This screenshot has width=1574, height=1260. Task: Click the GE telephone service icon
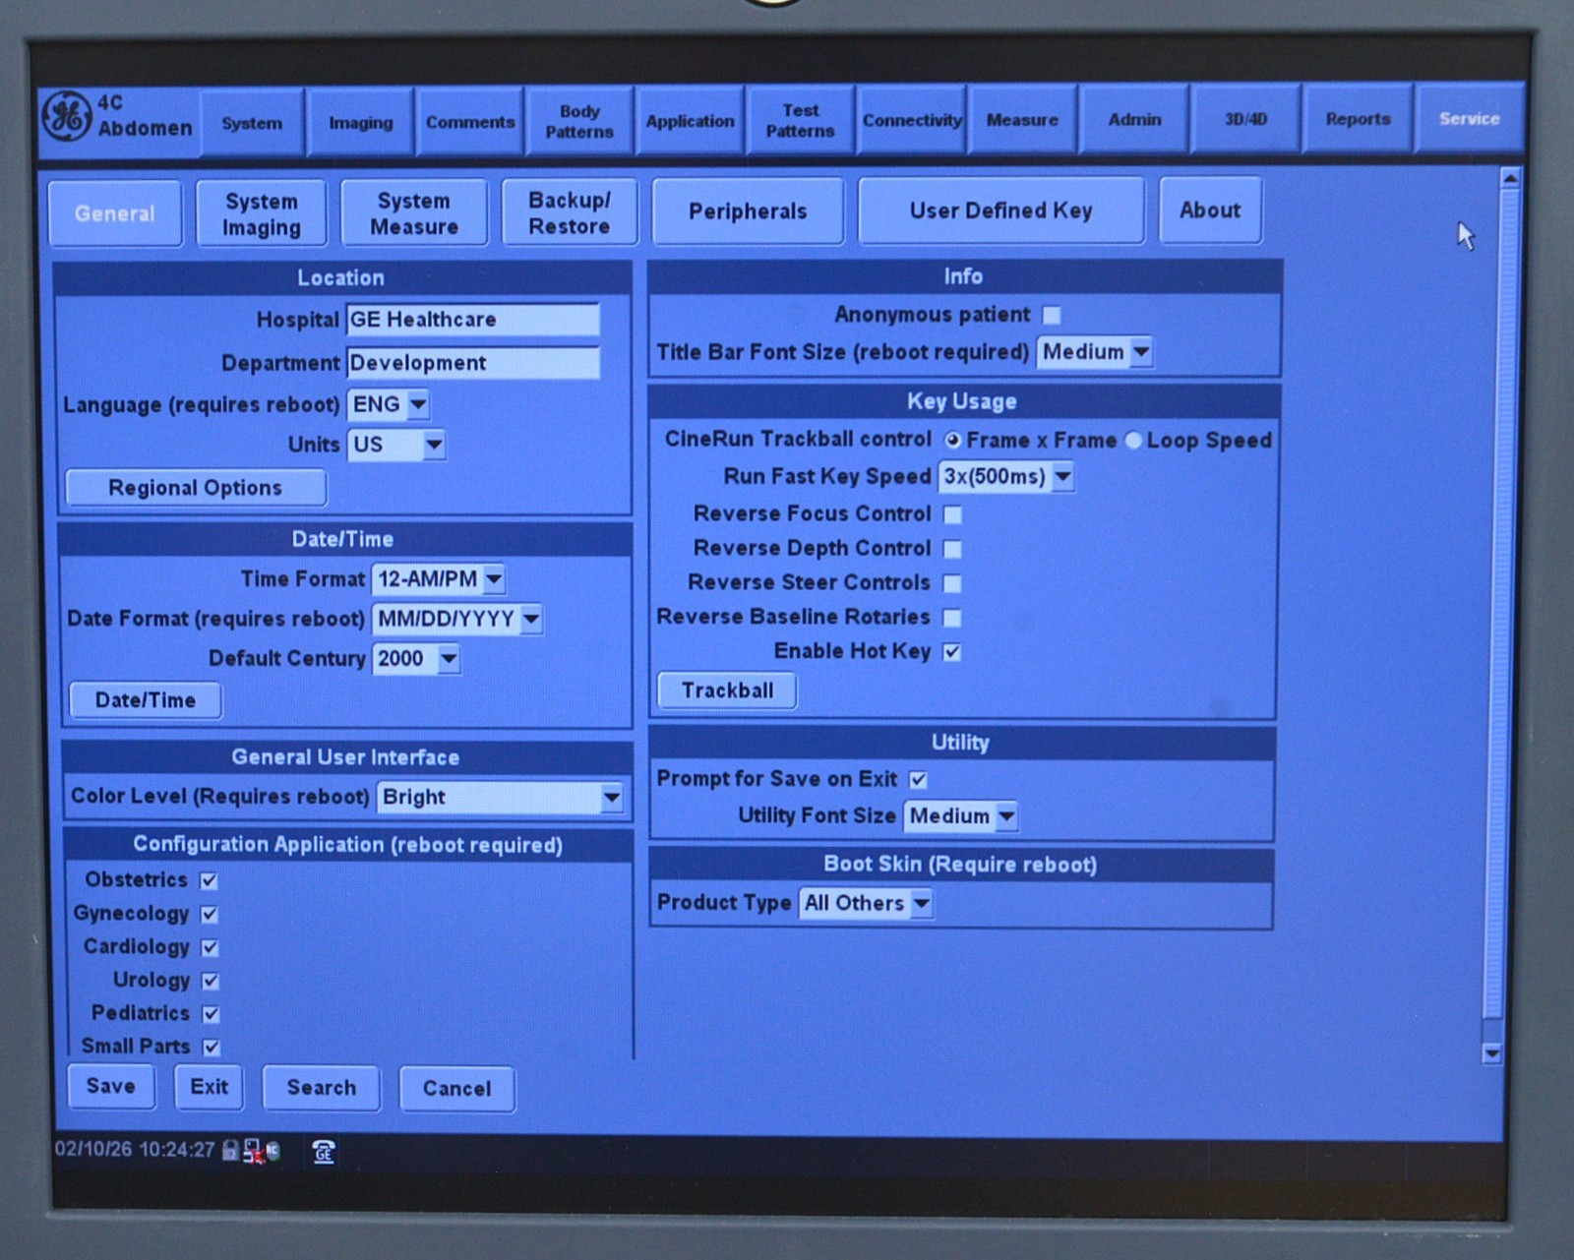324,1151
